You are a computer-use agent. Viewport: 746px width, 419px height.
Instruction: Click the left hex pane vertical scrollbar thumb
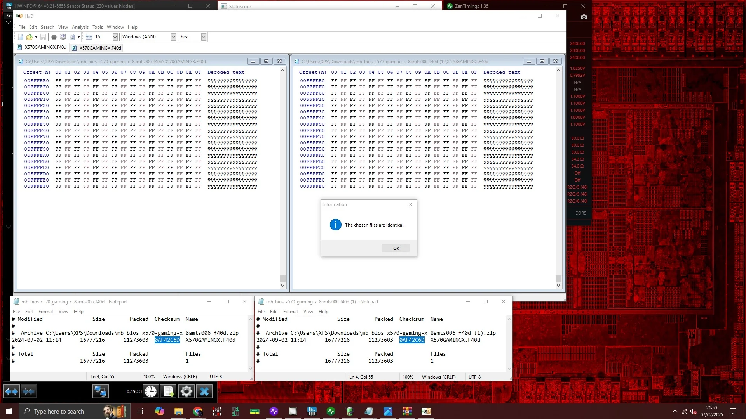(282, 279)
